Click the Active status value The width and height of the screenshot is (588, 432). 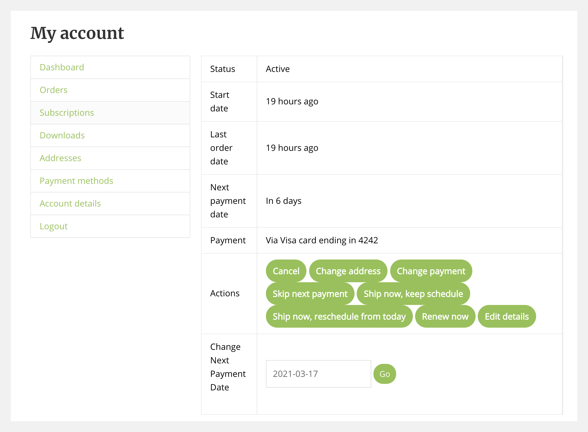pyautogui.click(x=278, y=69)
